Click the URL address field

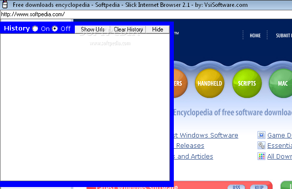(x=146, y=14)
